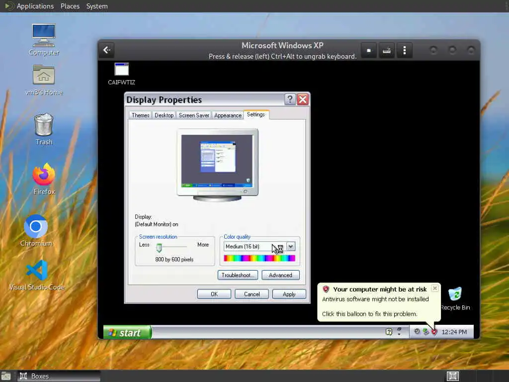
Task: Click the red security shield tray icon
Action: click(x=434, y=332)
